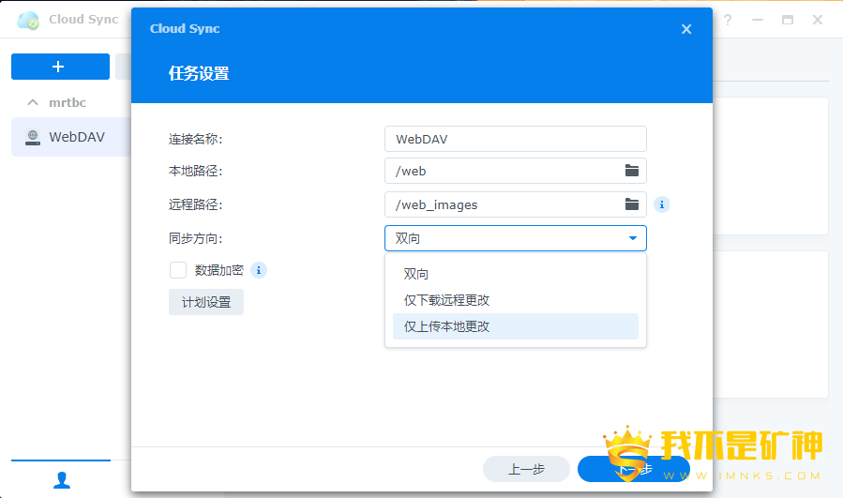Click the plus button to add connection
Screen dimensions: 843x498
pos(60,67)
